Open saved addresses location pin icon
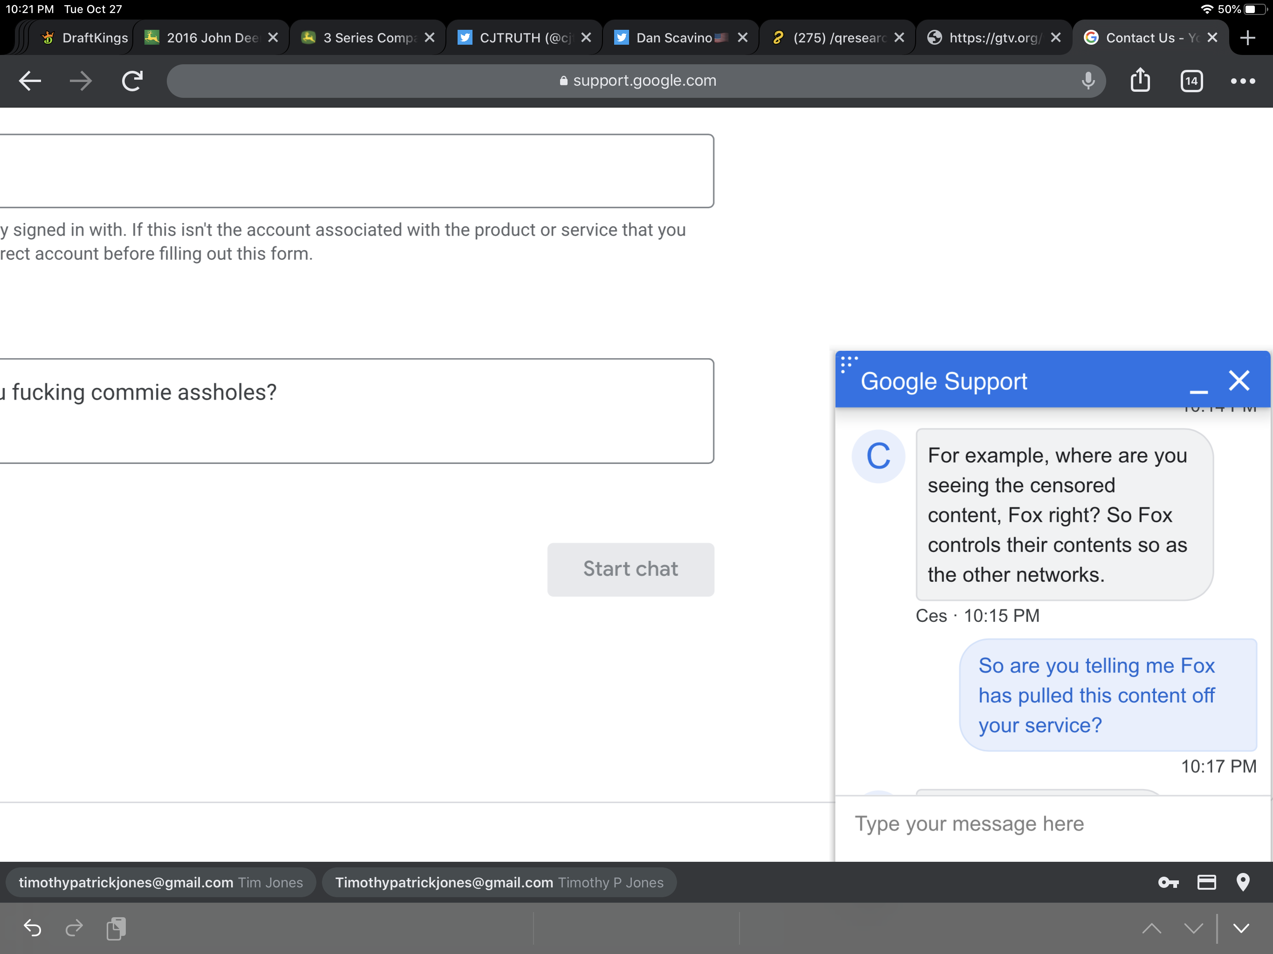The height and width of the screenshot is (954, 1273). point(1243,883)
